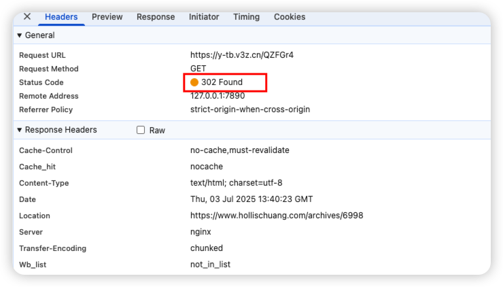Switch to the Preview tab
This screenshot has height=287, width=503.
point(107,17)
